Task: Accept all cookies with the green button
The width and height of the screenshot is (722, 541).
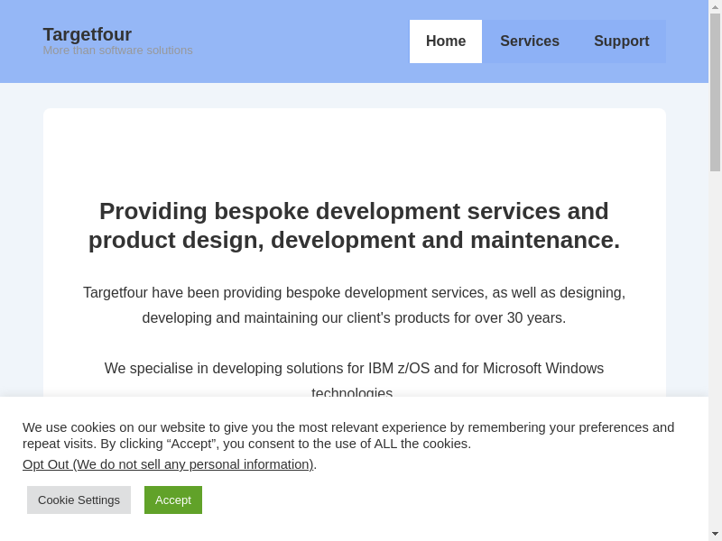Action: [x=173, y=500]
